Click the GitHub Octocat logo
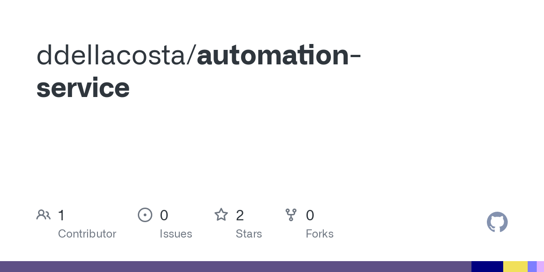The height and width of the screenshot is (272, 544). click(497, 222)
